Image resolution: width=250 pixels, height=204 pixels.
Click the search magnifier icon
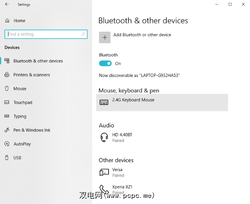pyautogui.click(x=83, y=34)
